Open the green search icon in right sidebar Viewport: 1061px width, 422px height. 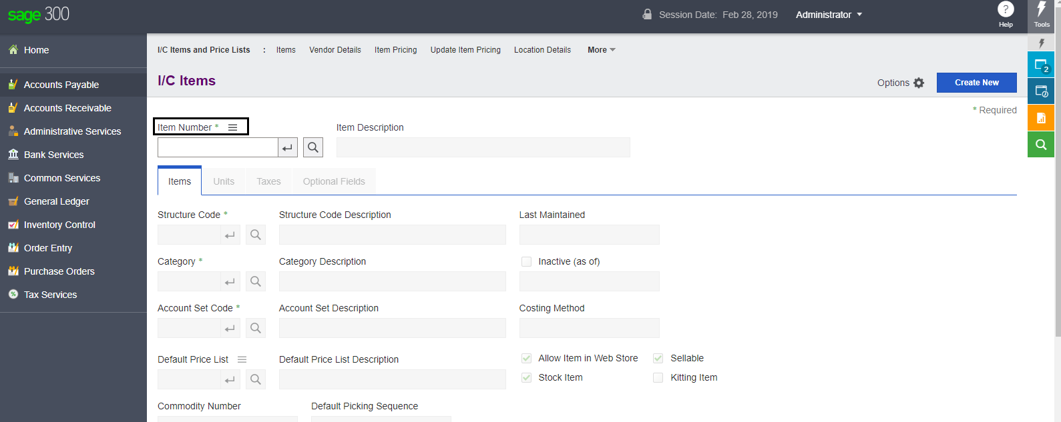pos(1040,145)
